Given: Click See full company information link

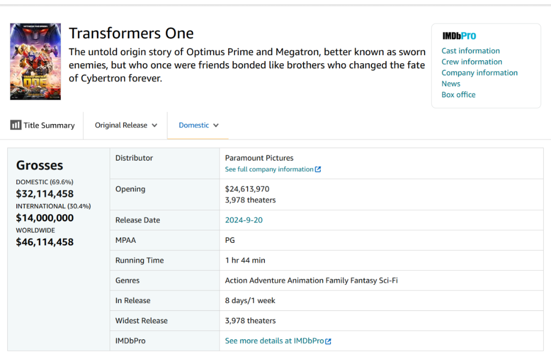Looking at the screenshot, I should [x=269, y=169].
